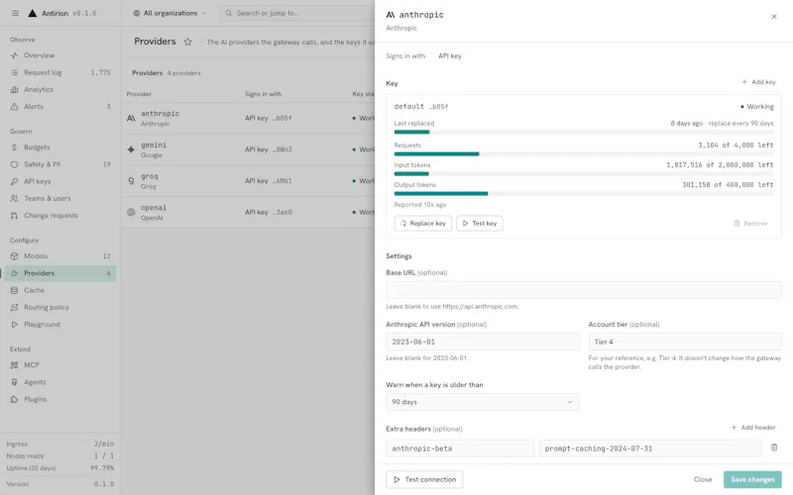Open Safety & PII page
Screen dimensions: 793x495
coord(60,164)
